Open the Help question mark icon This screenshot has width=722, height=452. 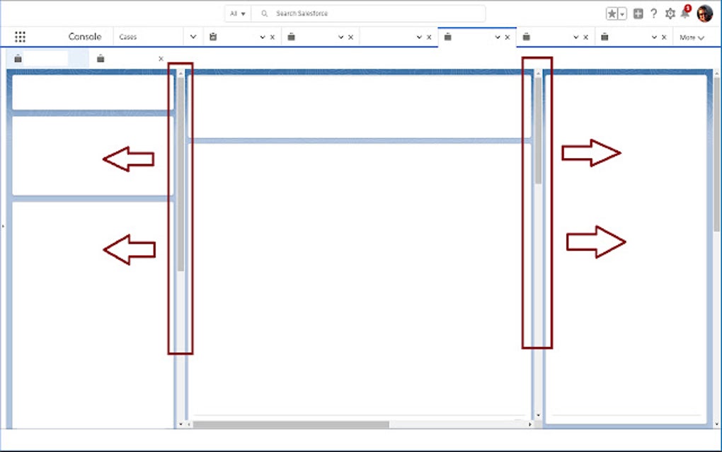pyautogui.click(x=653, y=14)
